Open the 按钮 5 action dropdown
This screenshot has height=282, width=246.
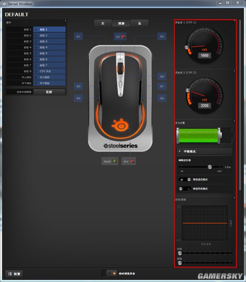49,53
